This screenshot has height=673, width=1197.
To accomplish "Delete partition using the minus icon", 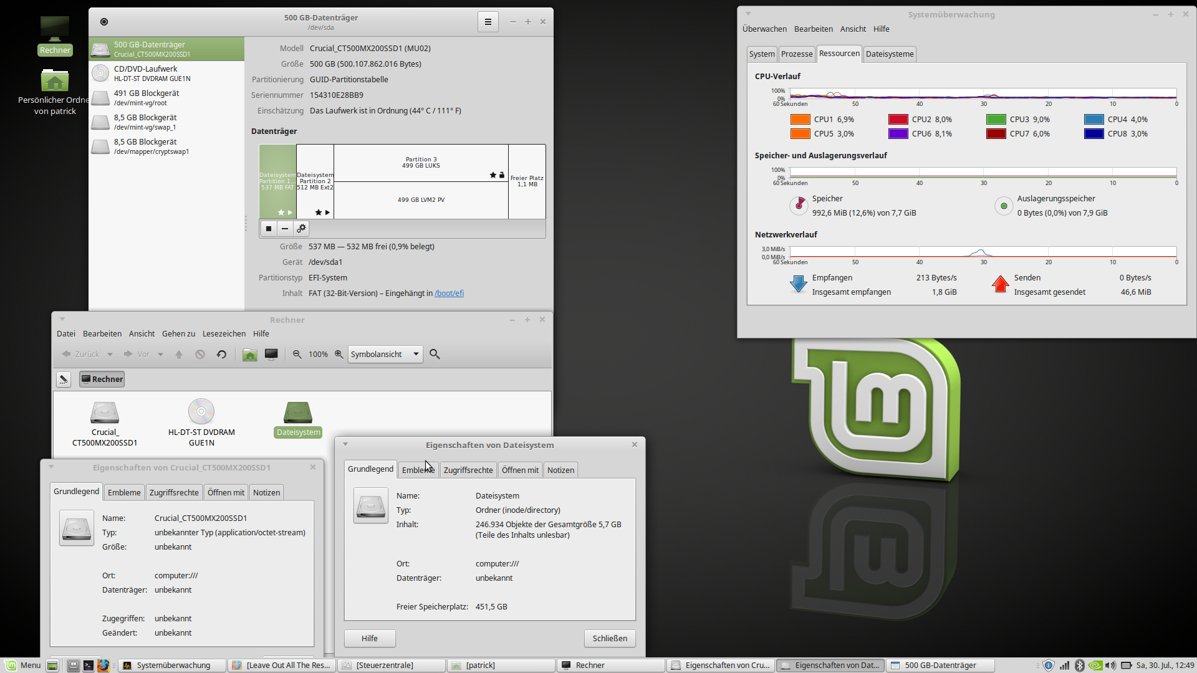I will (x=285, y=229).
